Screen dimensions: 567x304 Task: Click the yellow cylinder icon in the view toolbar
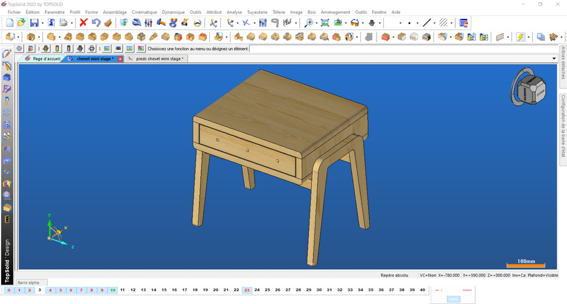point(57,49)
